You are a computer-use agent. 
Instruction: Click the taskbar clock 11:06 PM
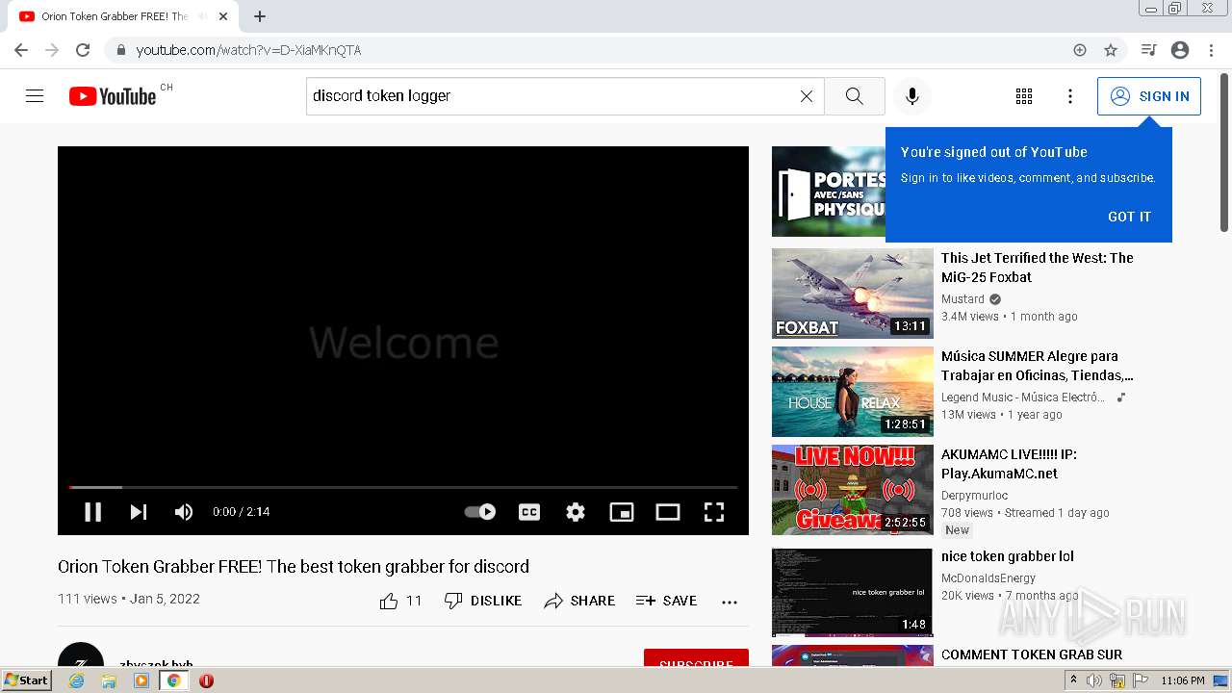click(1183, 680)
